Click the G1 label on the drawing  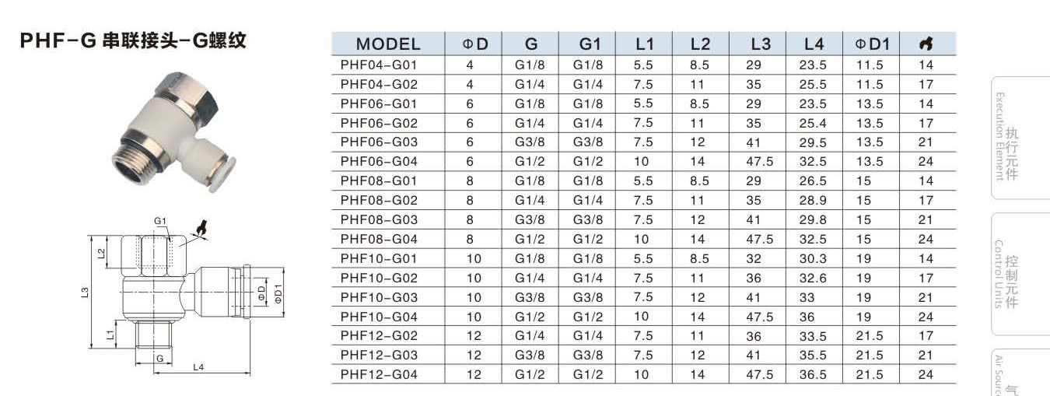pos(160,222)
